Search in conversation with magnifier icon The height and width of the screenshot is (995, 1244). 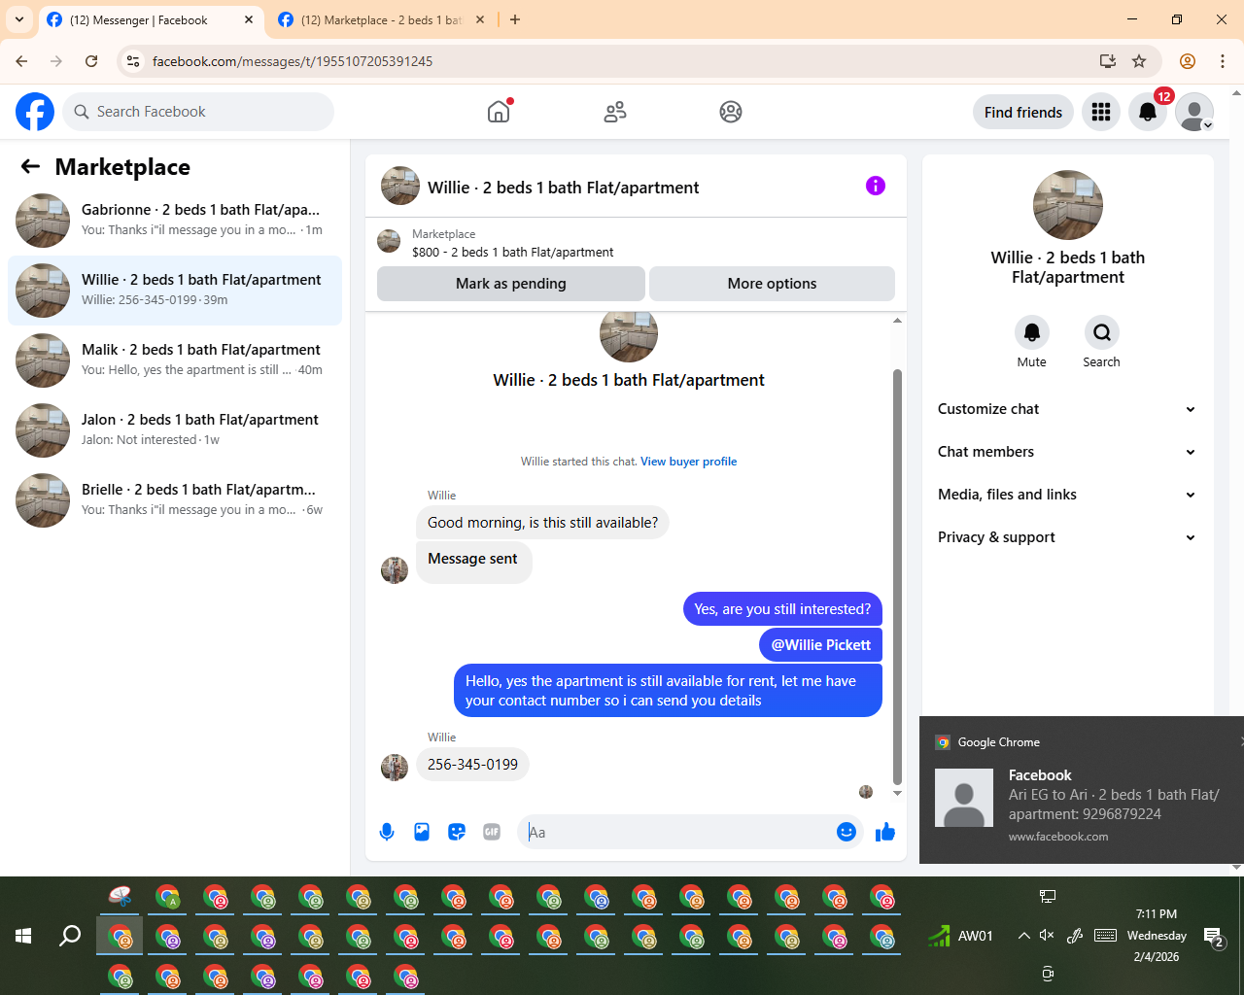(1102, 332)
